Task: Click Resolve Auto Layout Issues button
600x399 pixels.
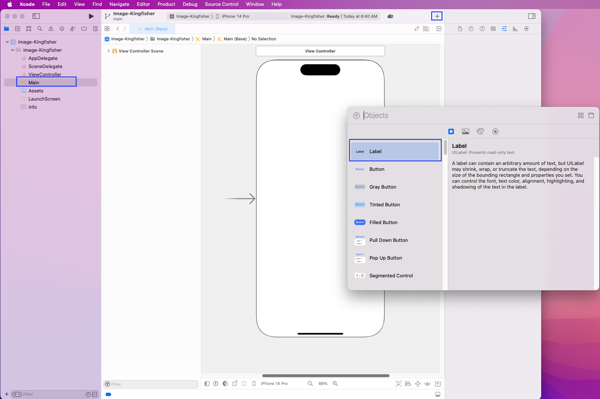Action: click(427, 383)
